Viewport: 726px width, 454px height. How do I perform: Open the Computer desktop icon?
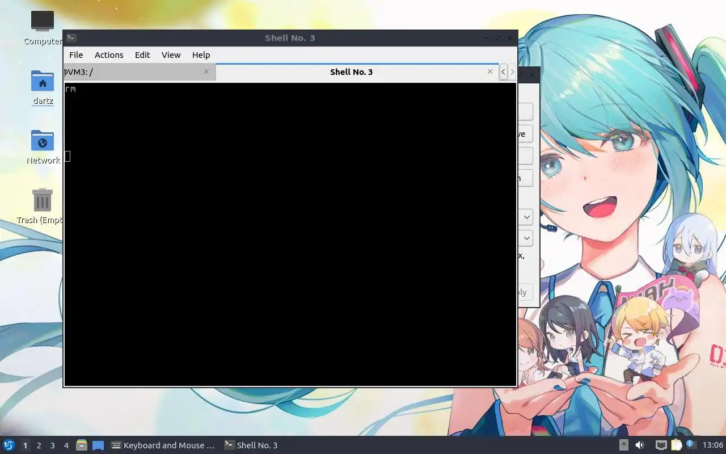[x=43, y=27]
